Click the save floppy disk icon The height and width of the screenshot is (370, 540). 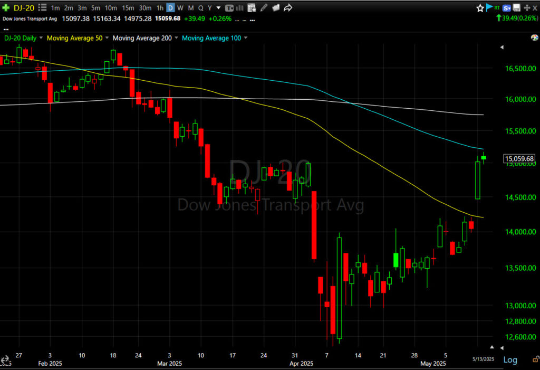516,7
